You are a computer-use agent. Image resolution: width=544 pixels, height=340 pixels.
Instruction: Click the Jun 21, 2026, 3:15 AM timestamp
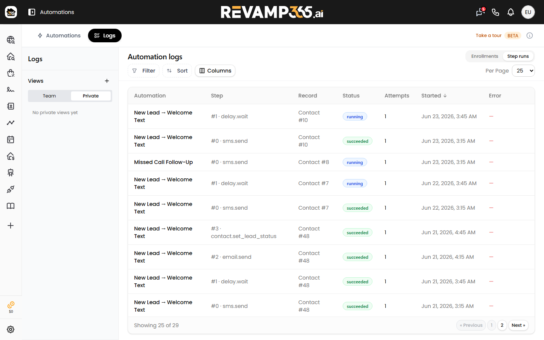[x=447, y=306]
